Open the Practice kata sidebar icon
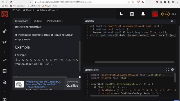This screenshot has width=180, height=101. point(4,31)
